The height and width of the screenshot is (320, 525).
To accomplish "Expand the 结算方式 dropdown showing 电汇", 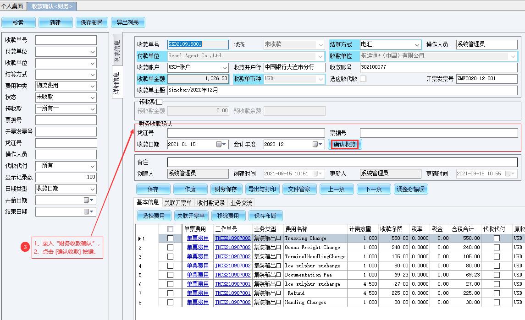I will 417,45.
